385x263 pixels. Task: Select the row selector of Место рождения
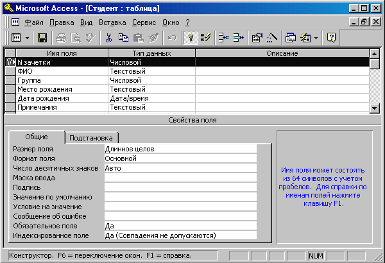click(10, 89)
